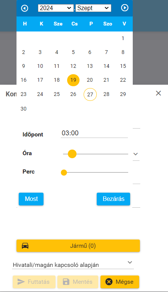Open the 2024 year dropdown

[x=56, y=8]
